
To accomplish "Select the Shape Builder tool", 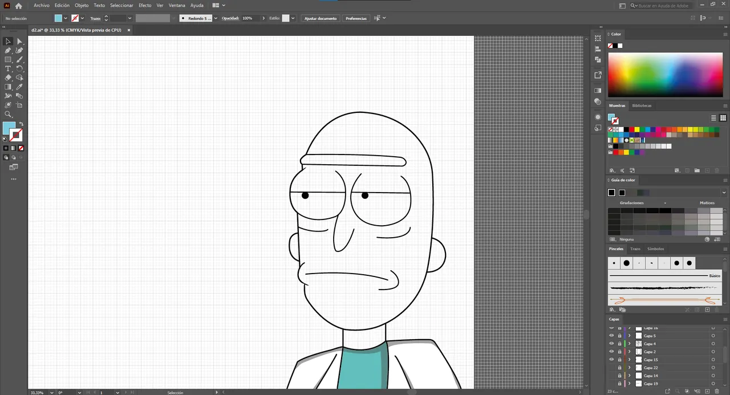I will (x=19, y=78).
